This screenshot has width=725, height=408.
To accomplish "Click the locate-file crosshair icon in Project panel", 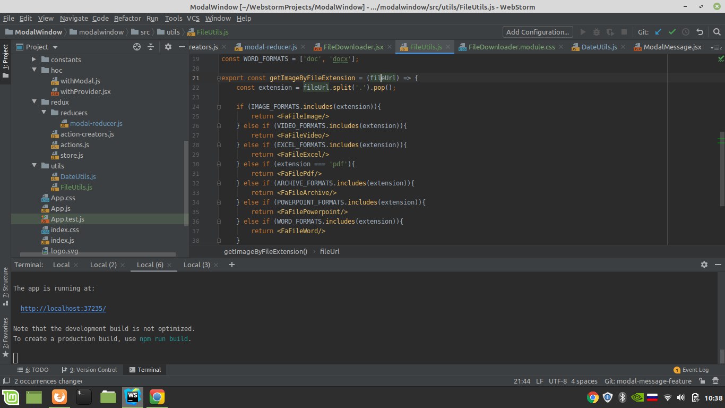I will pos(136,47).
